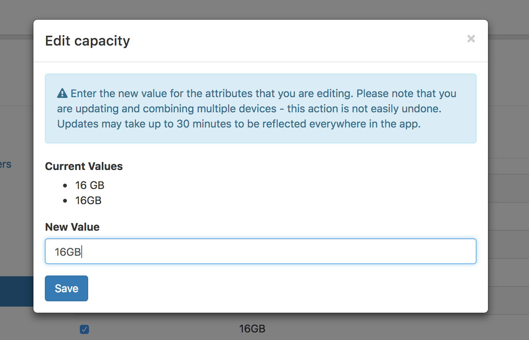Click the bullet point before '16 GB'
Screen dimensions: 529x340
coord(65,186)
